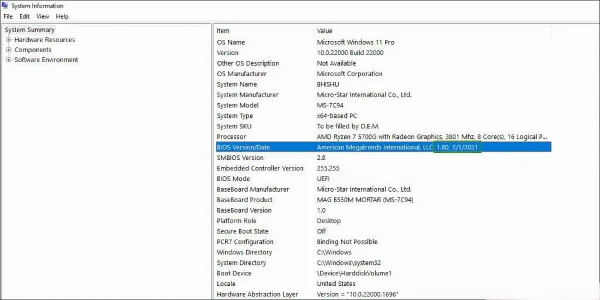Select the System Name row
This screenshot has width=600, height=300.
pyautogui.click(x=383, y=84)
